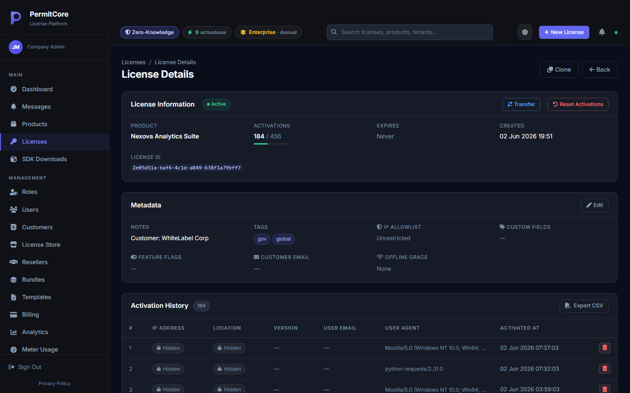The width and height of the screenshot is (630, 393).
Task: Click Nexova Analytics Suite product name
Action: coord(165,136)
